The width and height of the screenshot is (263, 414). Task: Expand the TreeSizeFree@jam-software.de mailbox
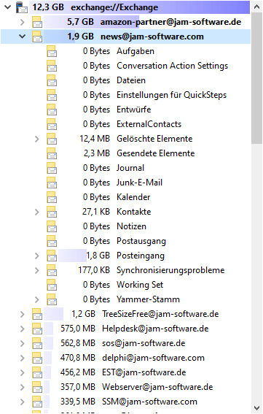click(x=23, y=314)
